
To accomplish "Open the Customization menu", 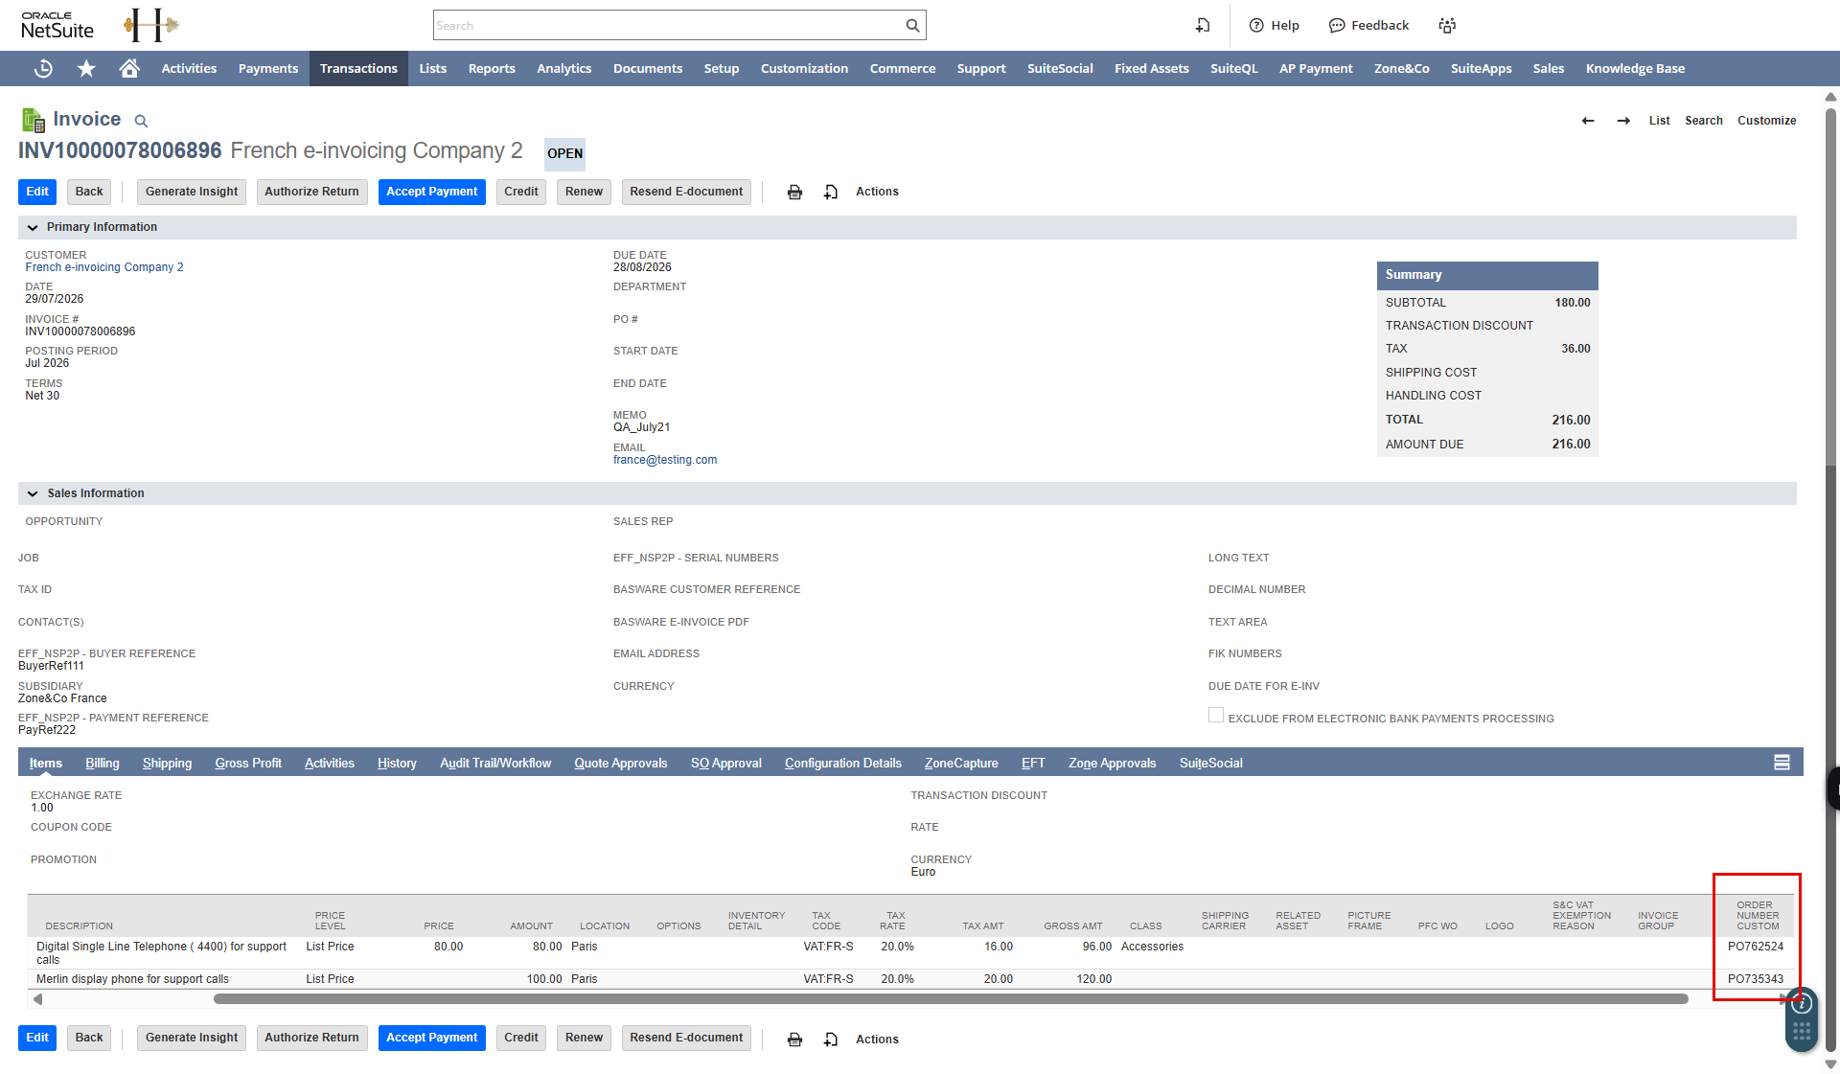I will 804,68.
